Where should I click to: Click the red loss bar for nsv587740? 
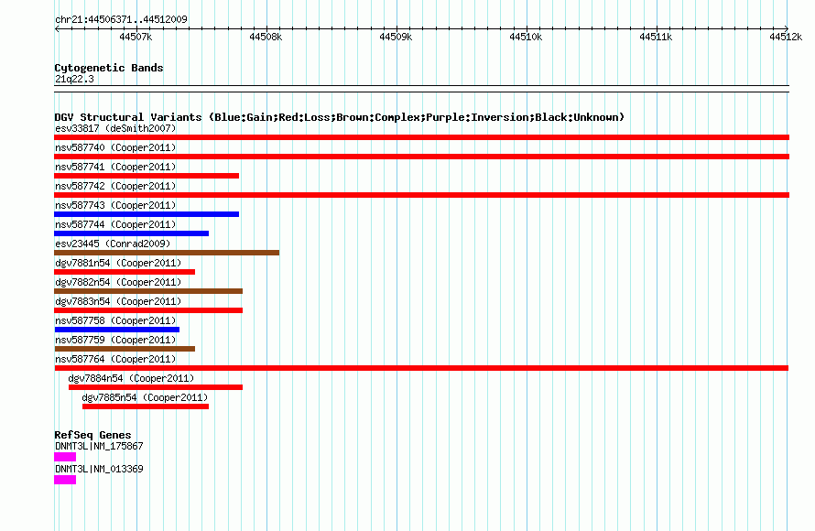pos(421,157)
